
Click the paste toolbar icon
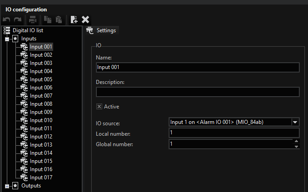tap(59, 20)
